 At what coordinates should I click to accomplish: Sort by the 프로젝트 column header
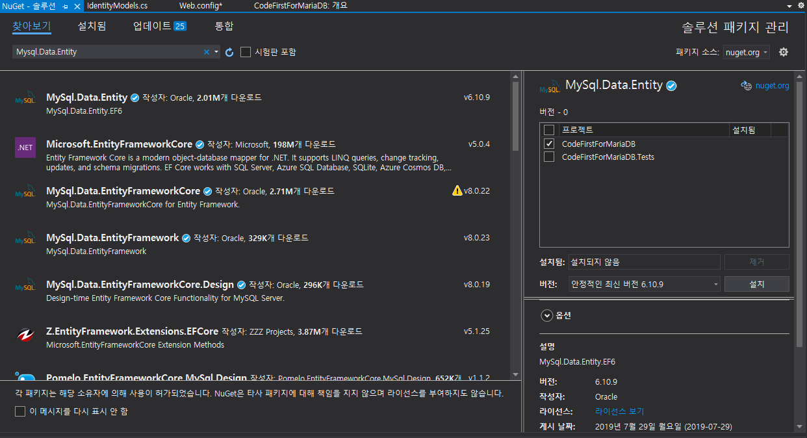(x=643, y=130)
